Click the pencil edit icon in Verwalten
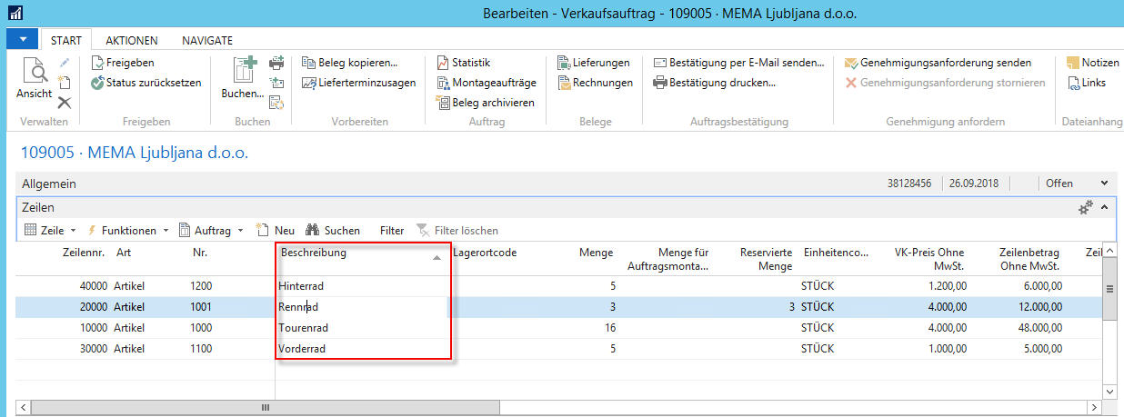The image size is (1124, 417). [65, 63]
